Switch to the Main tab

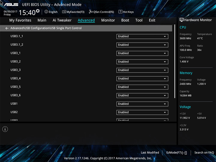[42, 20]
